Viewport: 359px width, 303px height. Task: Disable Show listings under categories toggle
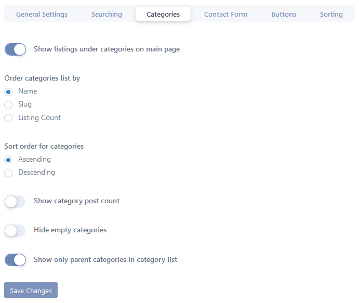point(15,49)
